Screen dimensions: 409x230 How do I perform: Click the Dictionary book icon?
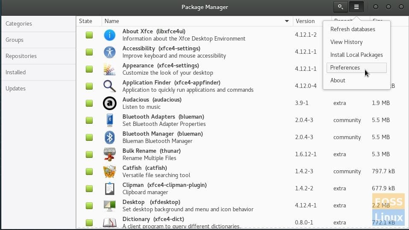point(110,223)
